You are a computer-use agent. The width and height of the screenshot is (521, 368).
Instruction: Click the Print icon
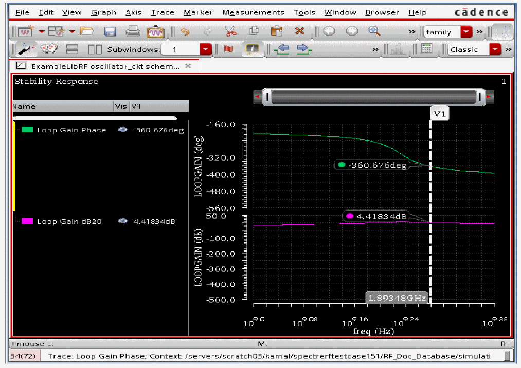(133, 31)
